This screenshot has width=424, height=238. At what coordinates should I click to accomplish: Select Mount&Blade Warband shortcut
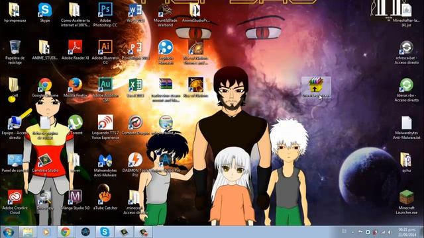(x=165, y=15)
